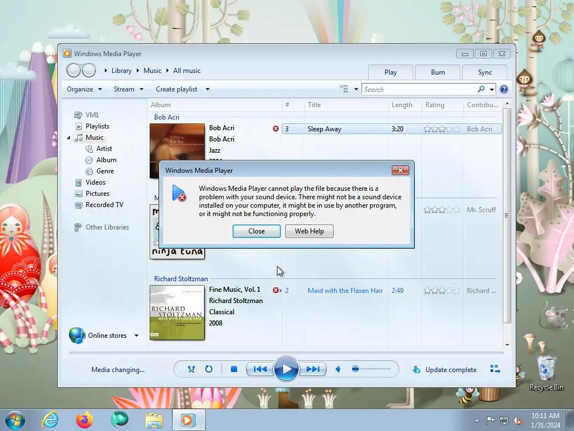The height and width of the screenshot is (431, 574).
Task: Click Music in the breadcrumb
Action: 152,71
